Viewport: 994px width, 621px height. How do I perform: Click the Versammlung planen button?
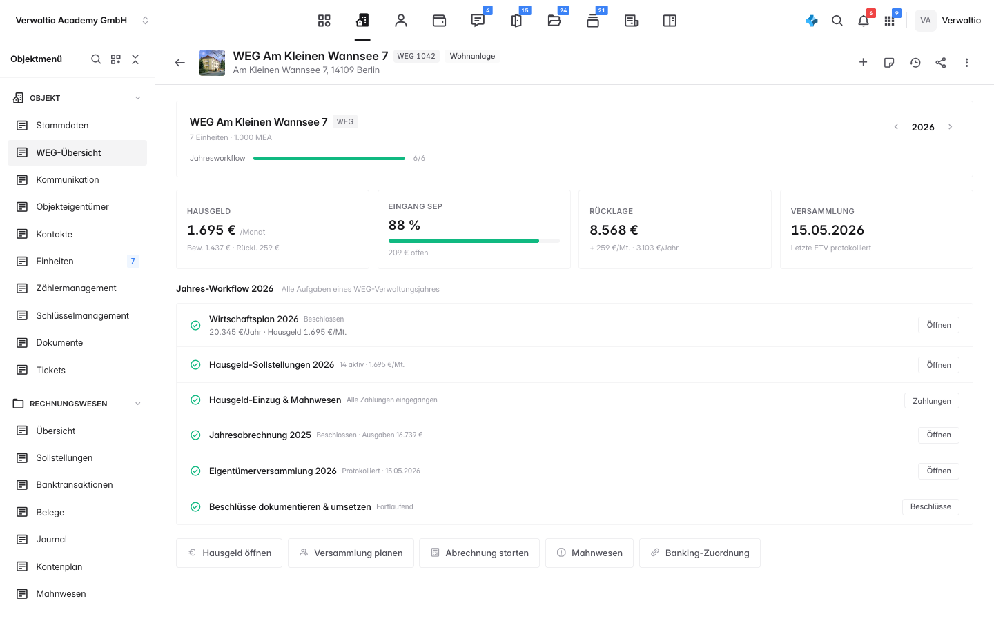(351, 553)
